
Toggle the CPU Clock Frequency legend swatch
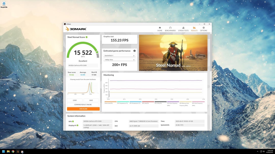click(x=173, y=102)
